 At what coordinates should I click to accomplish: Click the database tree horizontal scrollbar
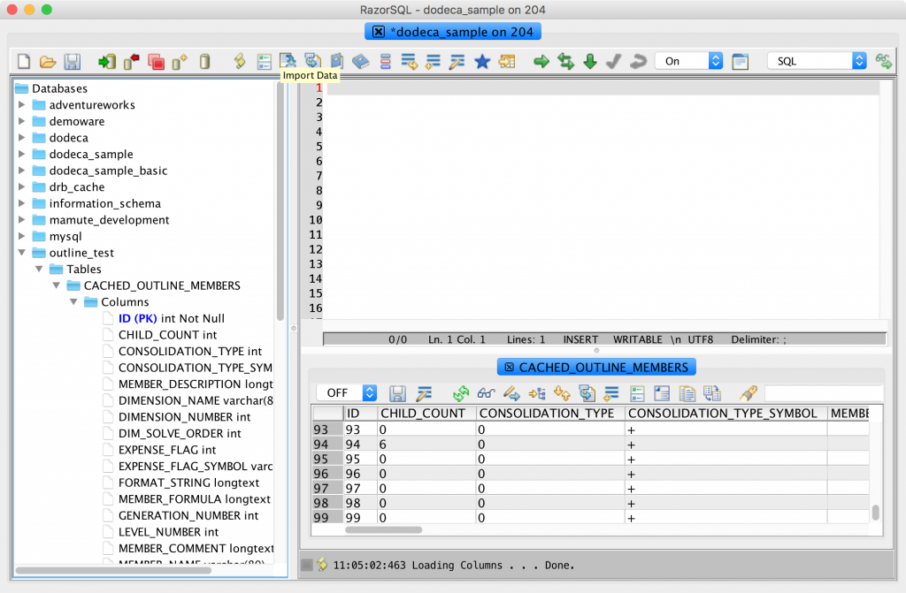pos(113,571)
